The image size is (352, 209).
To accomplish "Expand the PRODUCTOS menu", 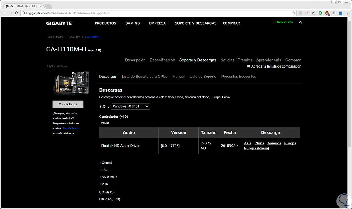I will click(107, 23).
